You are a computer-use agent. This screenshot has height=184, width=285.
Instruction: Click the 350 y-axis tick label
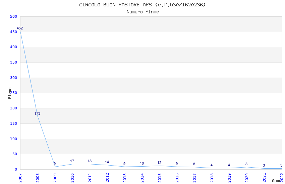[x=14, y=62]
